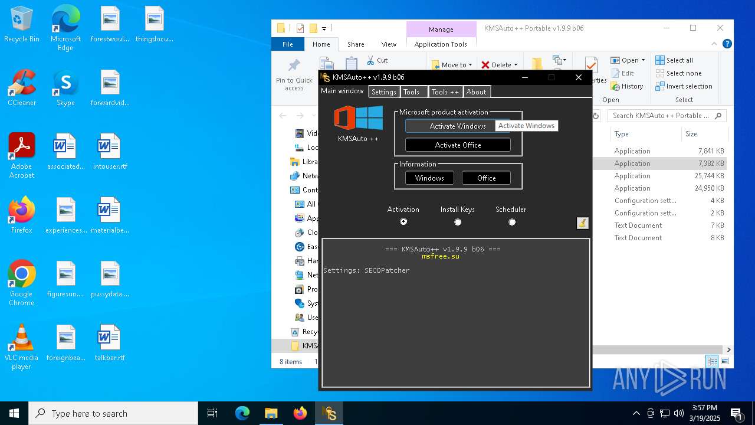Viewport: 755px width, 425px height.
Task: Click the volume icon in system tray
Action: 679,413
